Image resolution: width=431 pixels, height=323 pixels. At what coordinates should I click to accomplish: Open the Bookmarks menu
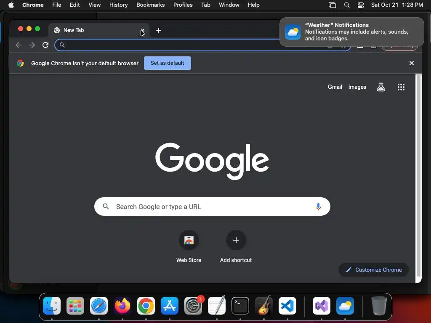tap(151, 5)
